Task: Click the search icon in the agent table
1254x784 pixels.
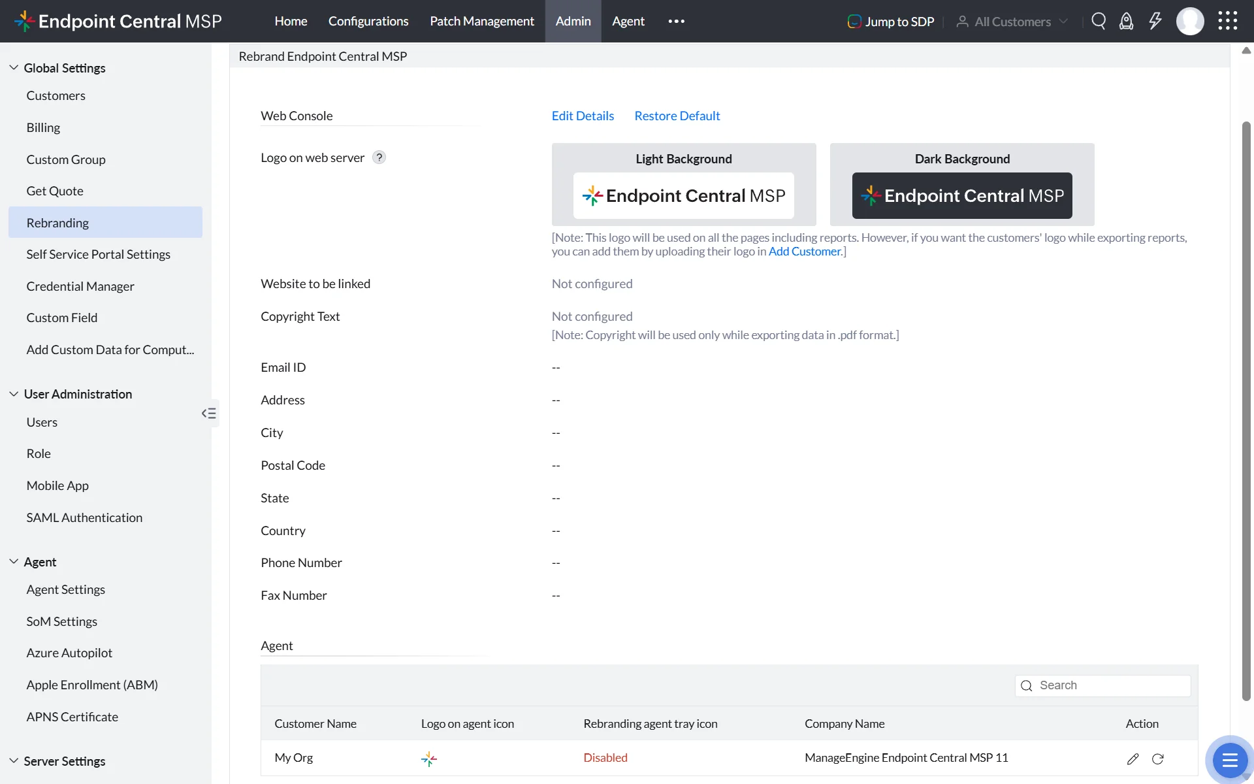Action: point(1027,685)
